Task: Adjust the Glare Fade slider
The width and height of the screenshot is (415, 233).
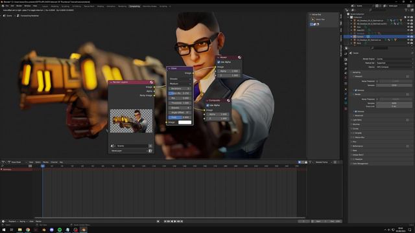Action: click(x=180, y=117)
